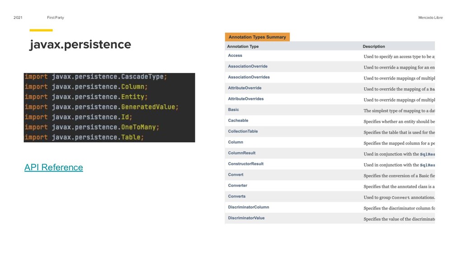Open the ColumnResult annotation link
The width and height of the screenshot is (463, 260).
[241, 153]
